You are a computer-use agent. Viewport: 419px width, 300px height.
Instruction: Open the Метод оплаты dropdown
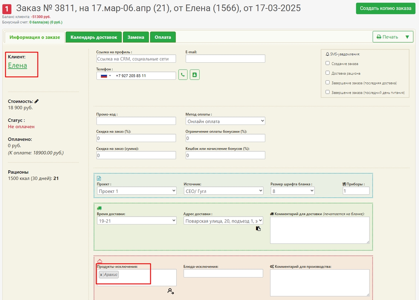click(x=225, y=121)
